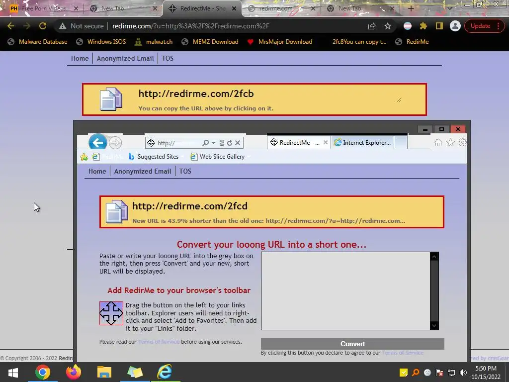The image size is (509, 382).
Task: Click the Convert button
Action: [x=352, y=344]
